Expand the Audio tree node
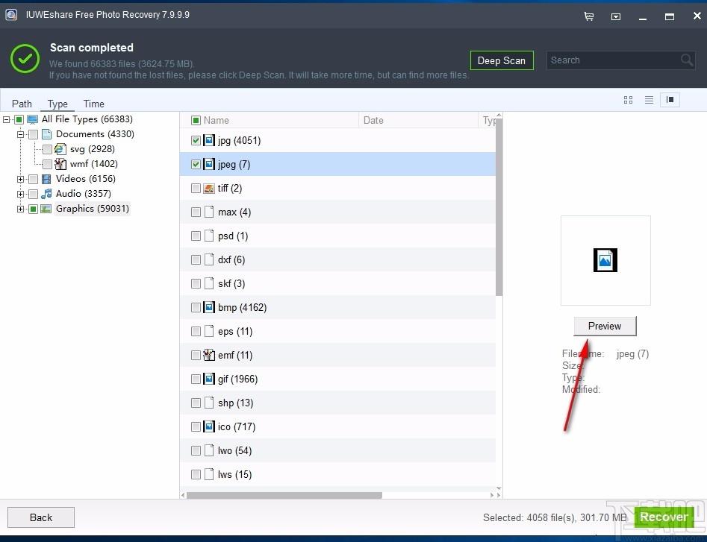This screenshot has width=707, height=542. pos(20,194)
